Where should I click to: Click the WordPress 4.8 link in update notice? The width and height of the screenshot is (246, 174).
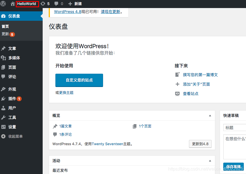click(x=68, y=12)
